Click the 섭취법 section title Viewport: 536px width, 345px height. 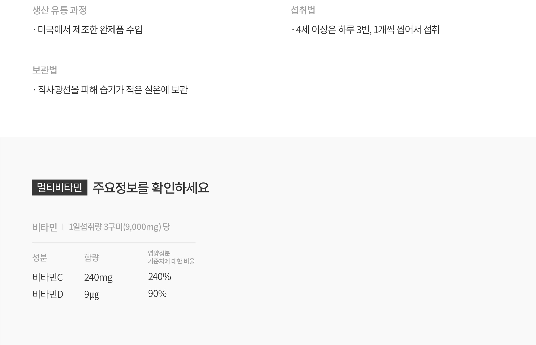[303, 10]
